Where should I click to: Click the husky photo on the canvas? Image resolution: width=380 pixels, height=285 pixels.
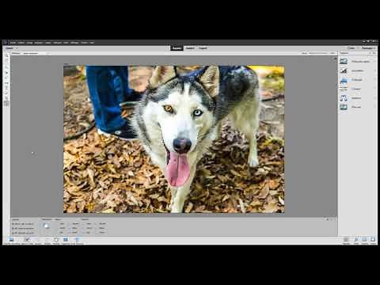click(x=173, y=139)
